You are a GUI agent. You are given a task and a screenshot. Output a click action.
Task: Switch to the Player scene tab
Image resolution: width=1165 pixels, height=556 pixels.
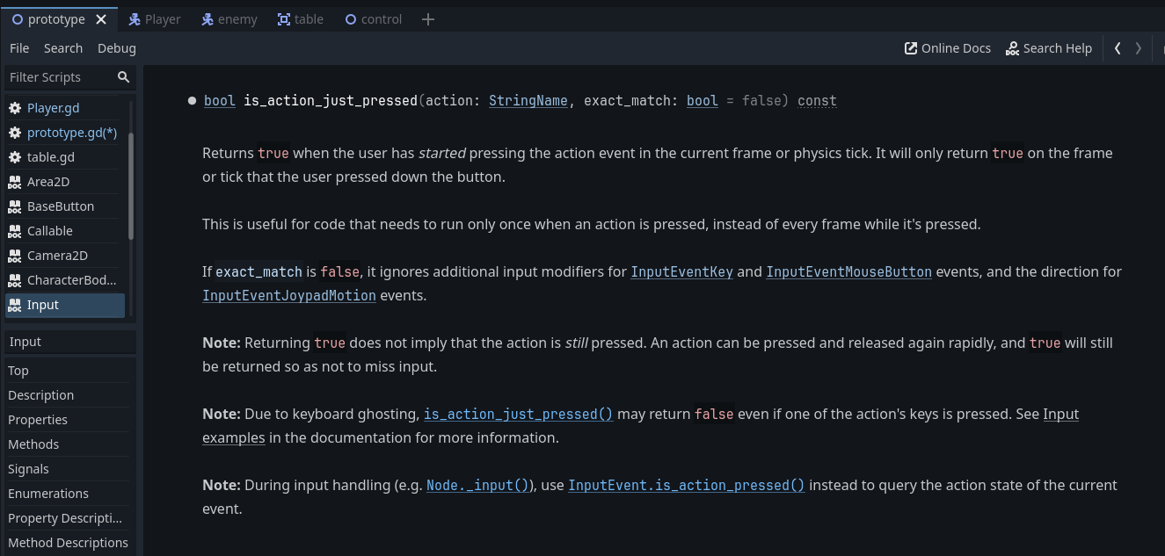pyautogui.click(x=155, y=19)
